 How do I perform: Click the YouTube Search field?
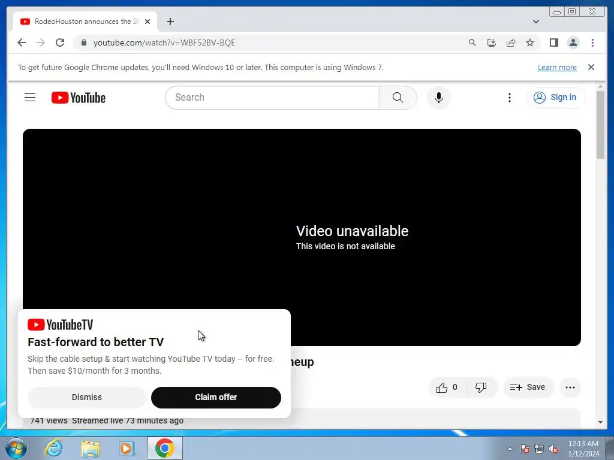point(272,98)
